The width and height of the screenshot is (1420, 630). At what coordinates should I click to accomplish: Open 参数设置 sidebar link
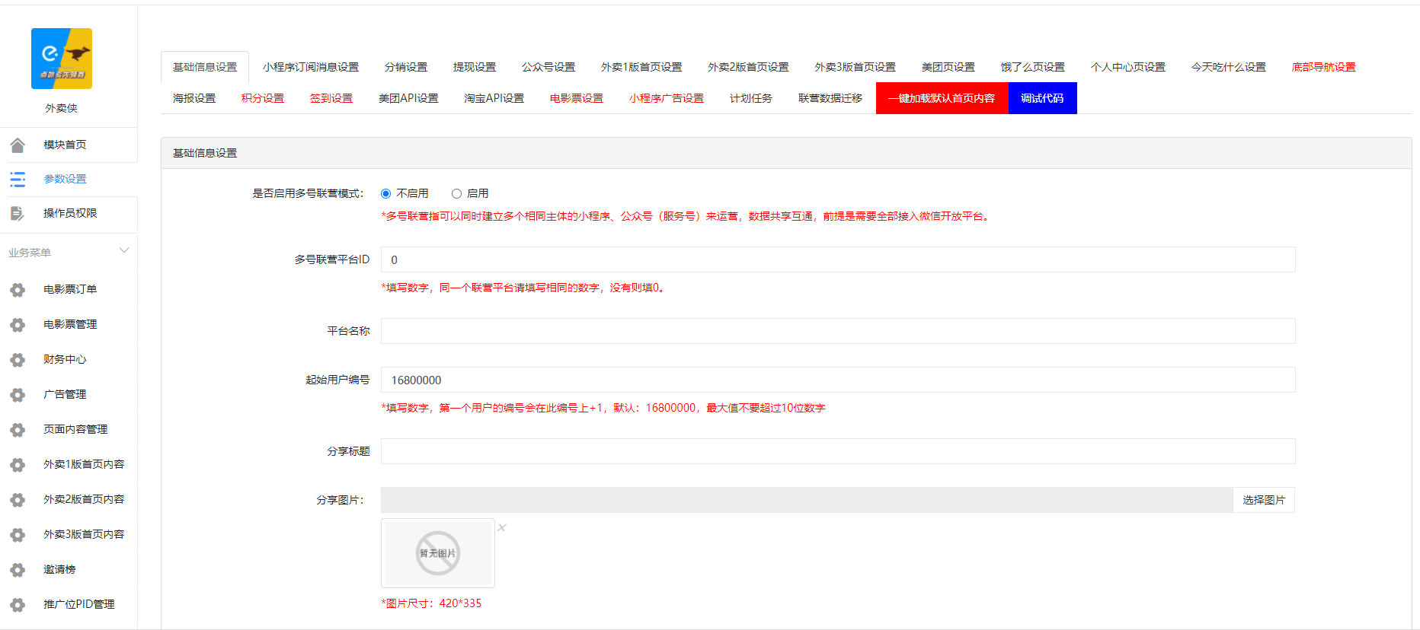coord(65,179)
